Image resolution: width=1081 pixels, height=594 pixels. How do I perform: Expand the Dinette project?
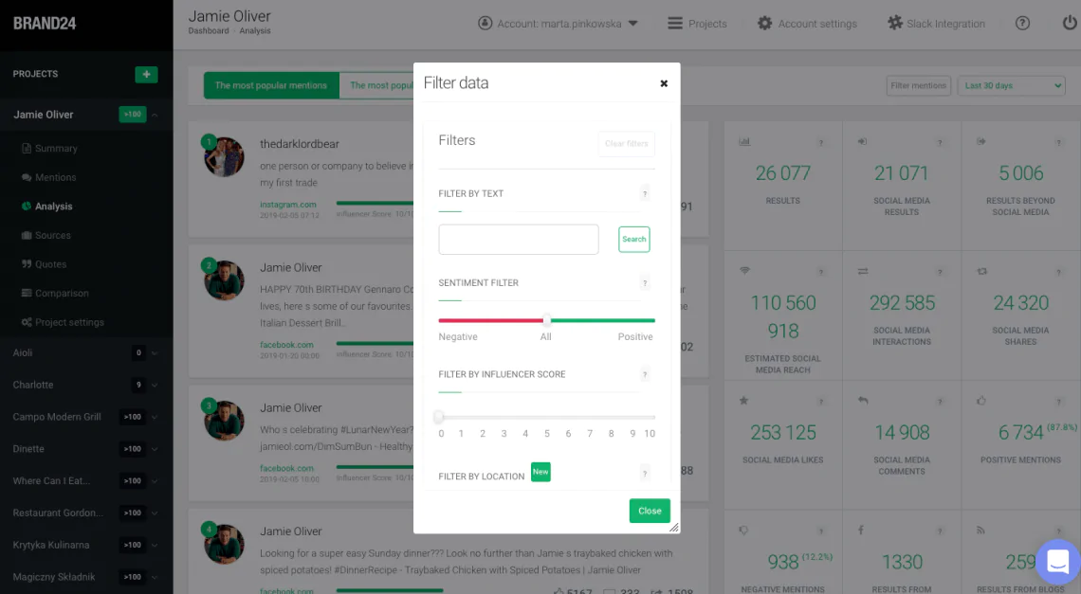pos(155,449)
